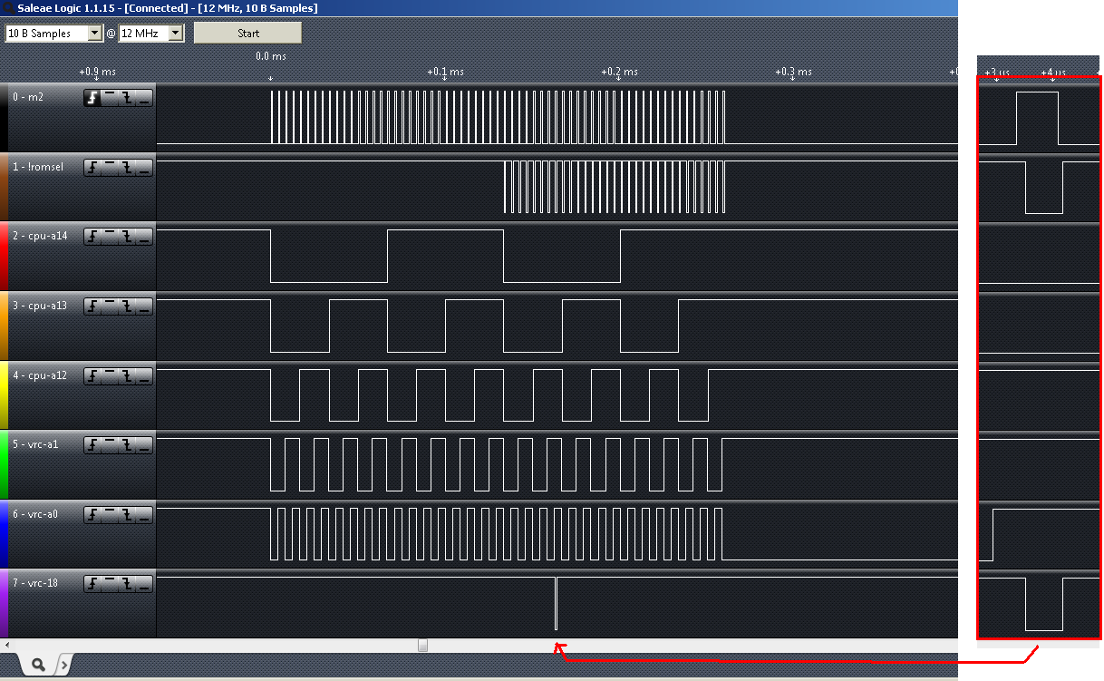Toggle falling edge trigger on vrc-18 channel

point(127,583)
